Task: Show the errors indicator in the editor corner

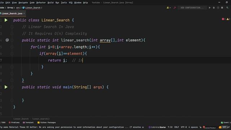Action: 223,19
